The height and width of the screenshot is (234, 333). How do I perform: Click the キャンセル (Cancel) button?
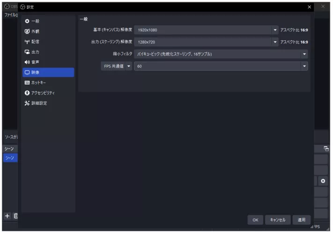(278, 220)
